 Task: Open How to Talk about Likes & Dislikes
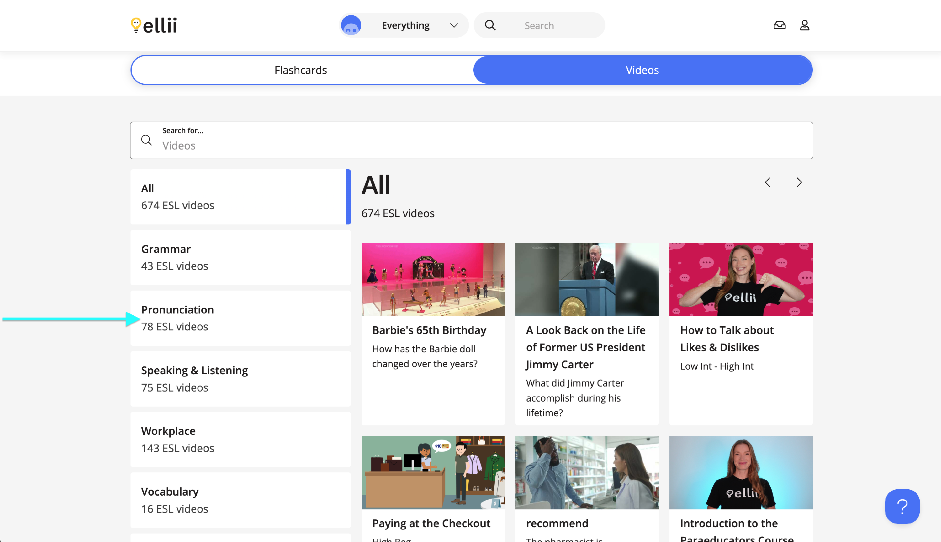[726, 338]
